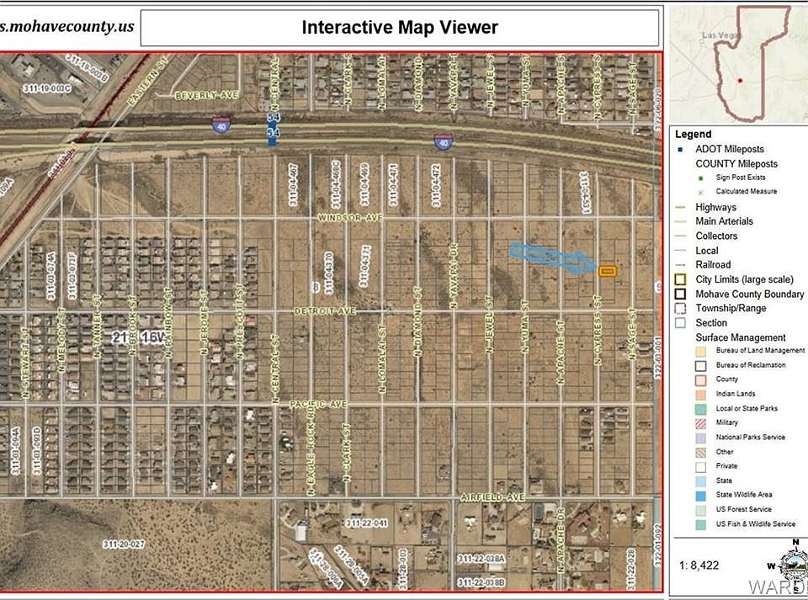Viewport: 808px width, 600px height.
Task: Click the COUNTY Mileposts legend label
Action: (x=736, y=164)
